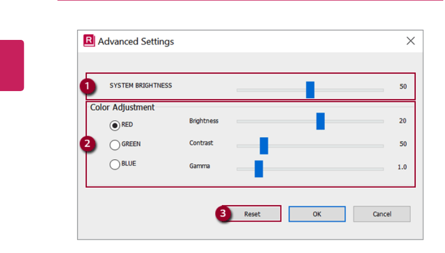445x253 pixels.
Task: Select the RED radio button
Action: tap(115, 125)
